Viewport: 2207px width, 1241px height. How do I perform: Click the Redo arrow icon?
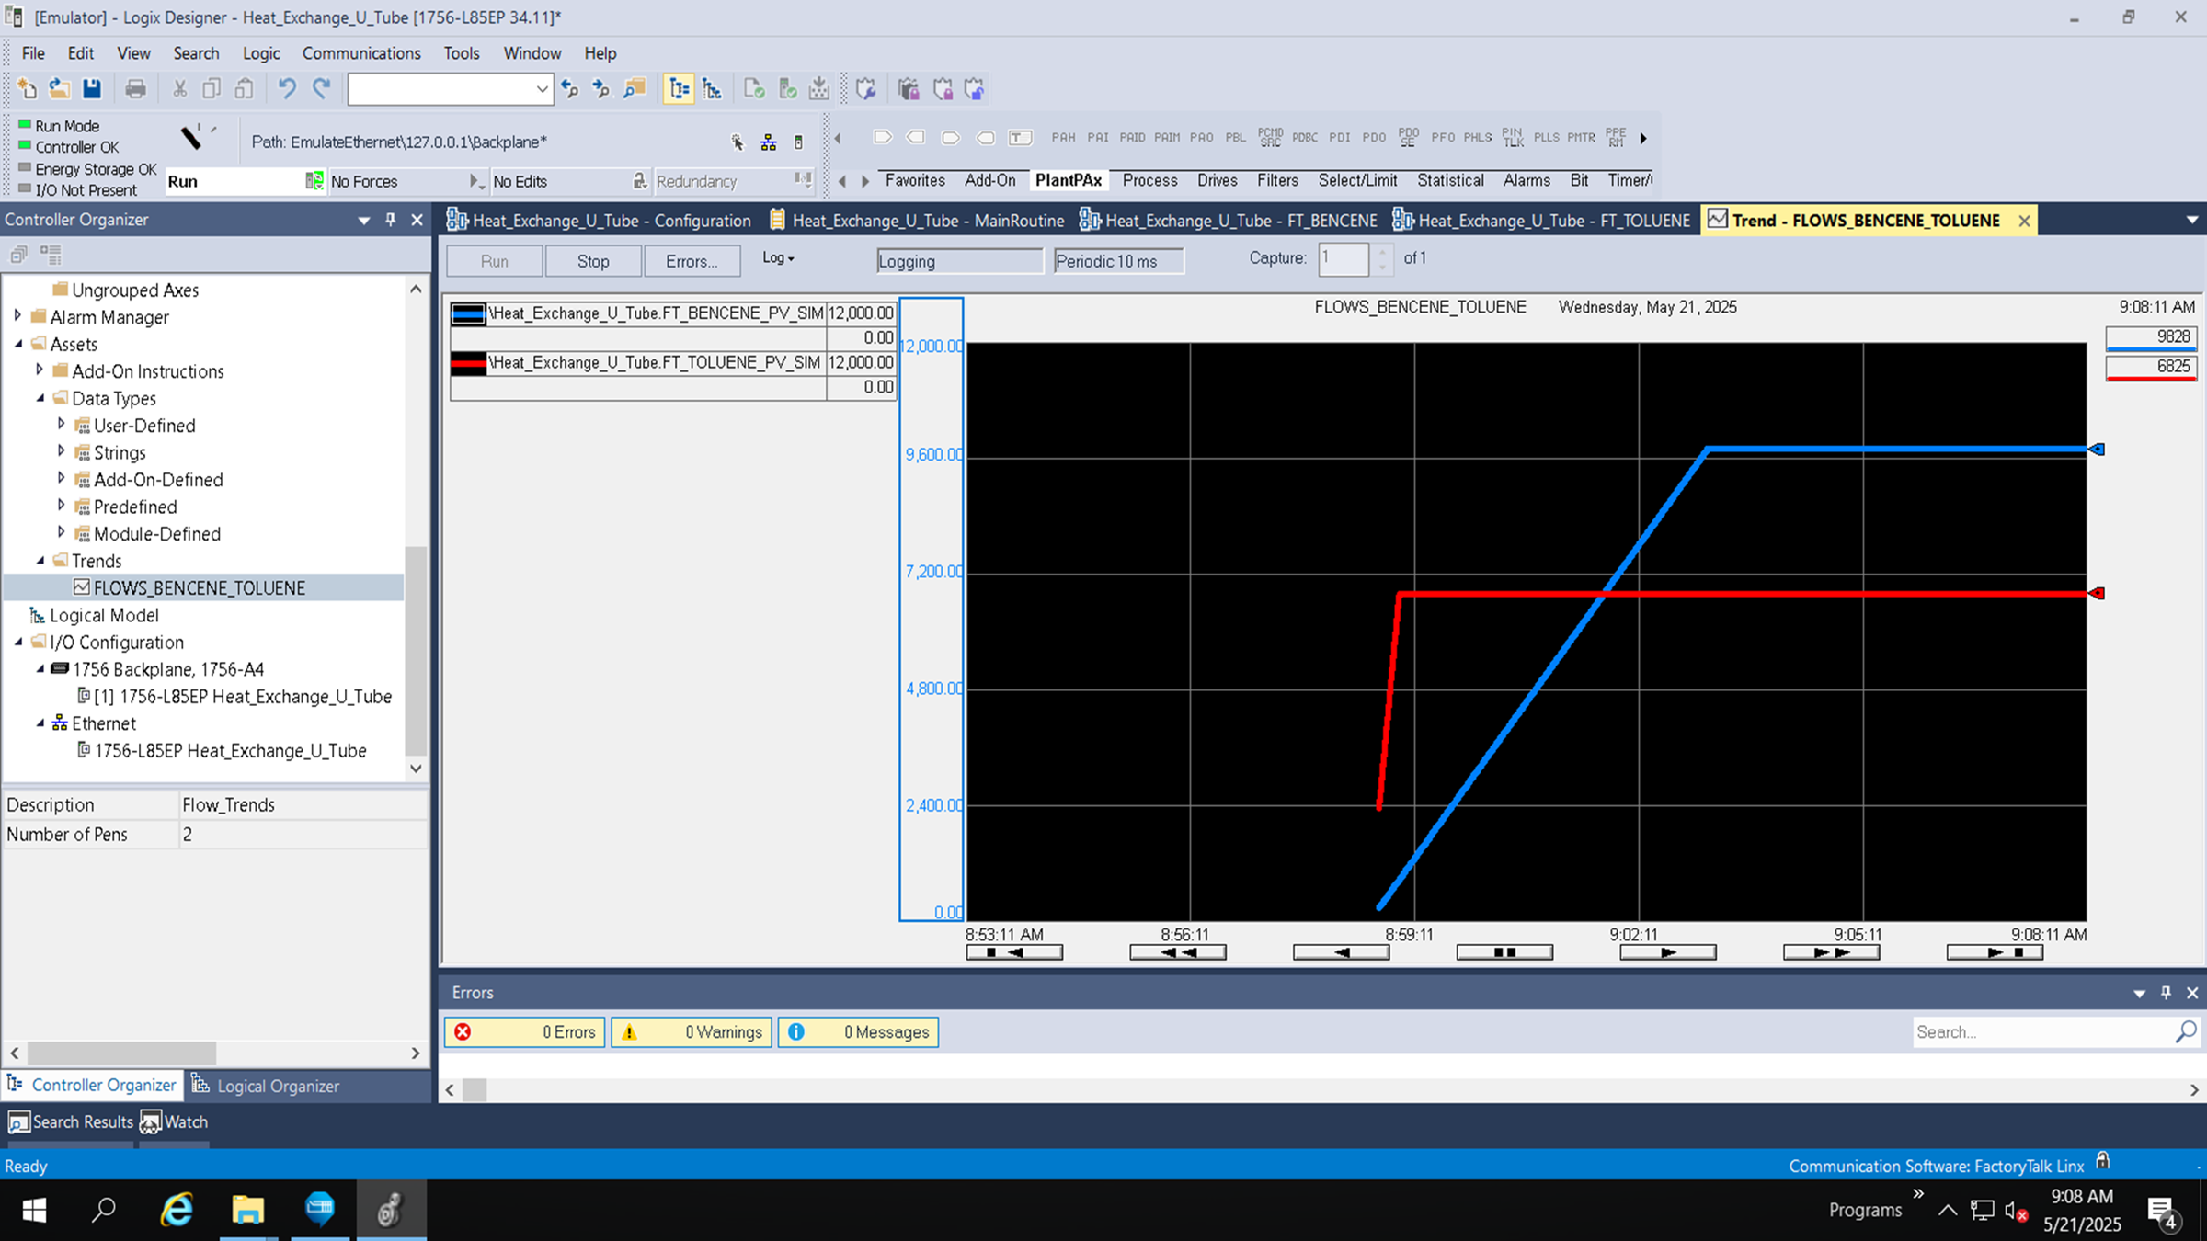(321, 89)
